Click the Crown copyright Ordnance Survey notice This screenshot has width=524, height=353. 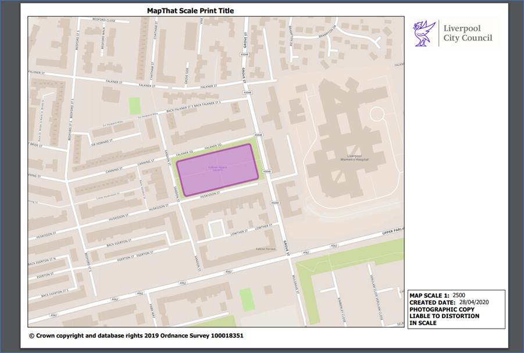tap(136, 336)
